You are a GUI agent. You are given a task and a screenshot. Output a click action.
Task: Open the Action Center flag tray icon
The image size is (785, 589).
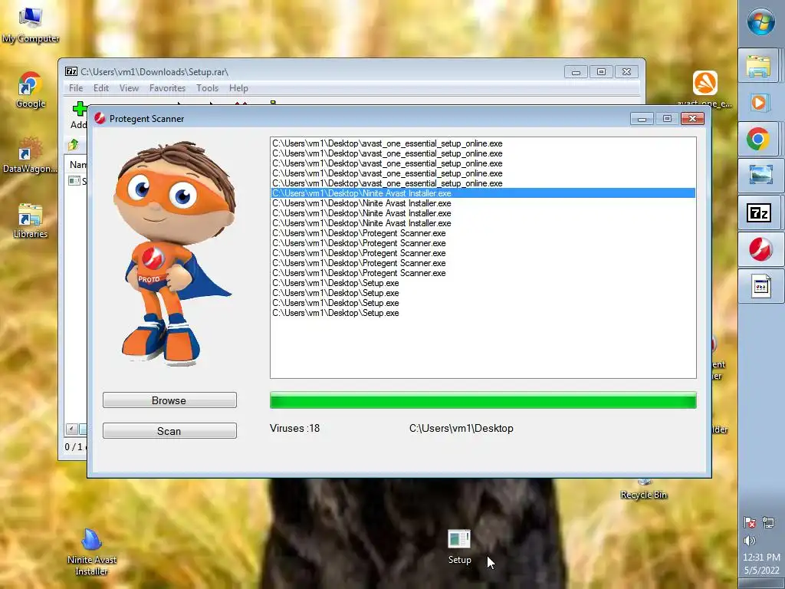point(750,523)
